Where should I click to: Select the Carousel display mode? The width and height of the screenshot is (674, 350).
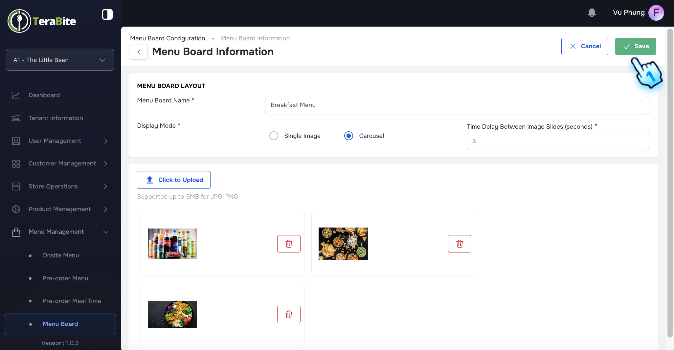point(348,136)
